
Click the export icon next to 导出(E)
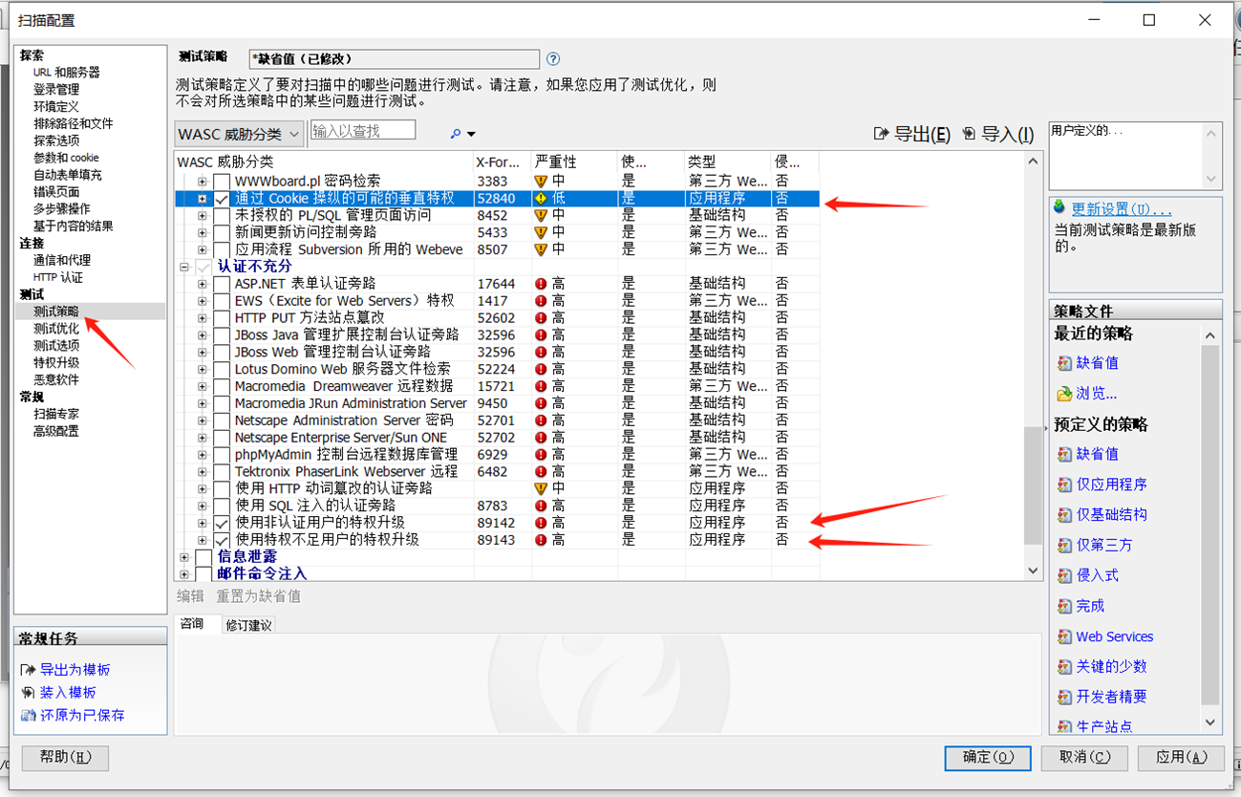[882, 135]
